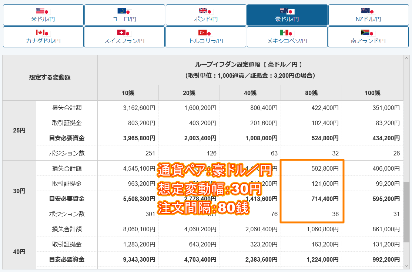Image resolution: width=412 pixels, height=272 pixels.
Task: Click the 10銭 column header
Action: coord(128,93)
